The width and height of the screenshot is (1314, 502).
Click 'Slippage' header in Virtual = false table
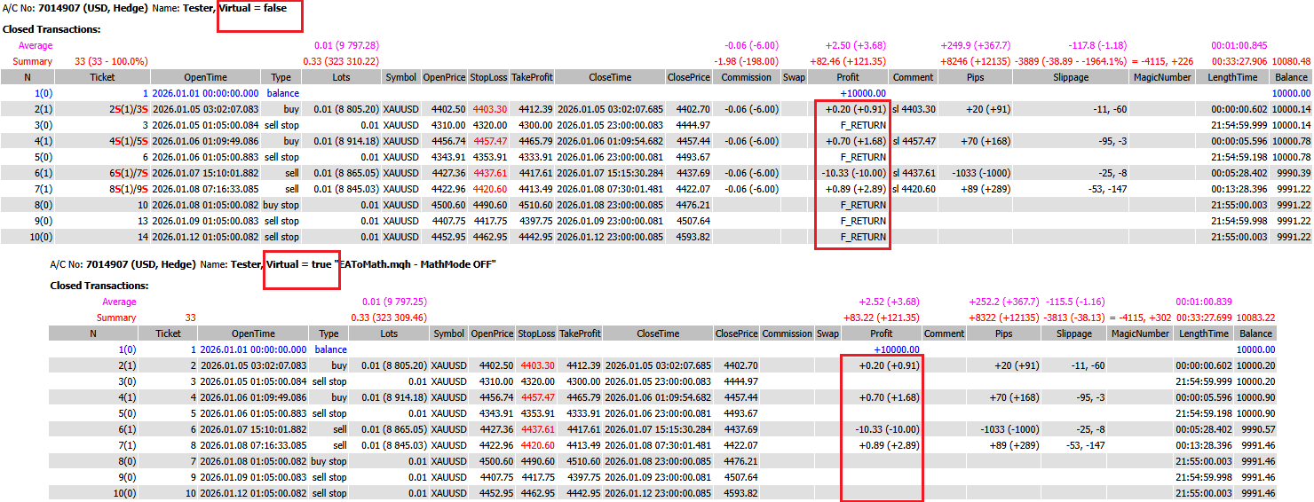point(1071,77)
